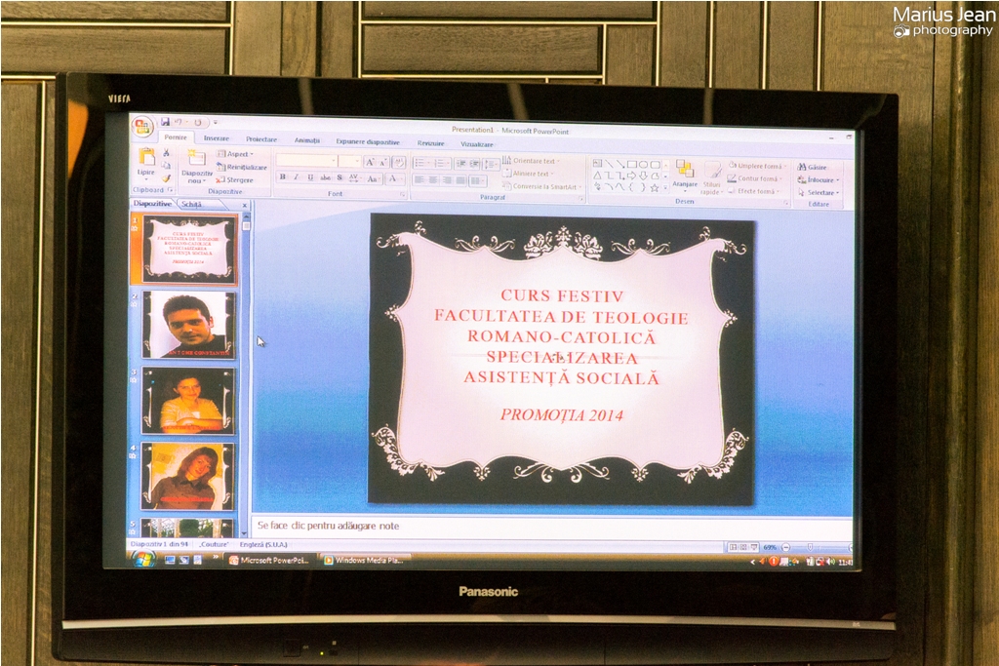Toggle underline formatting

pos(310,178)
